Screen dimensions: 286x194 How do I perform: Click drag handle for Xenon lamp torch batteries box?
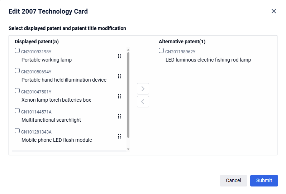click(x=119, y=96)
